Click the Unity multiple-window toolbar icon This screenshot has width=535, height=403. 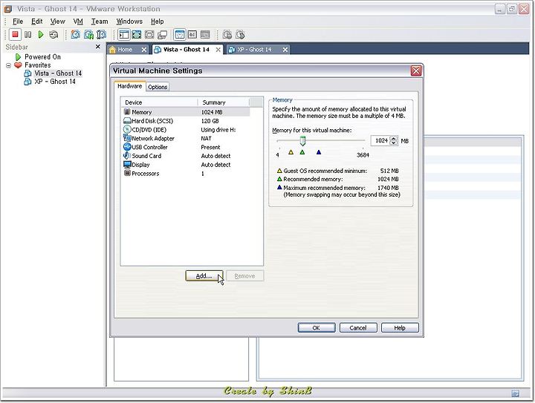click(x=163, y=34)
